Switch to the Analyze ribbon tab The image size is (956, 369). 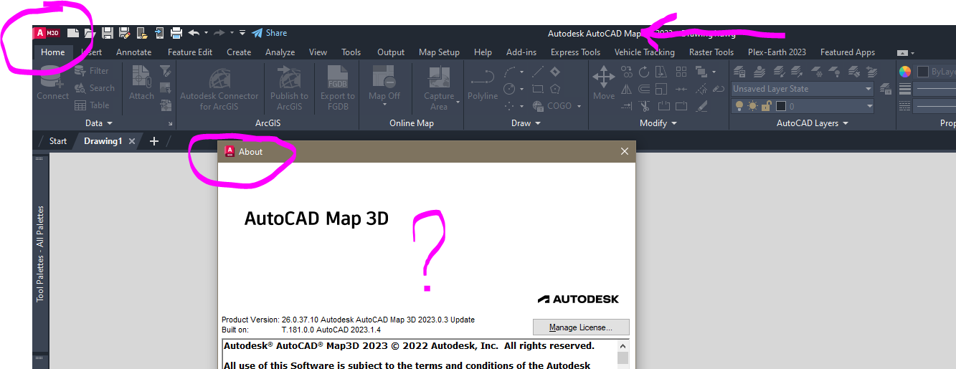280,52
